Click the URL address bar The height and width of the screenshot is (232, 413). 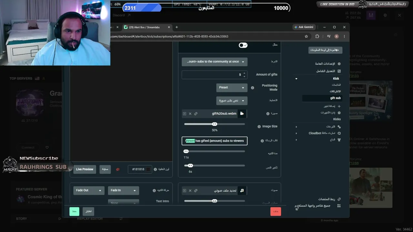[x=206, y=36]
